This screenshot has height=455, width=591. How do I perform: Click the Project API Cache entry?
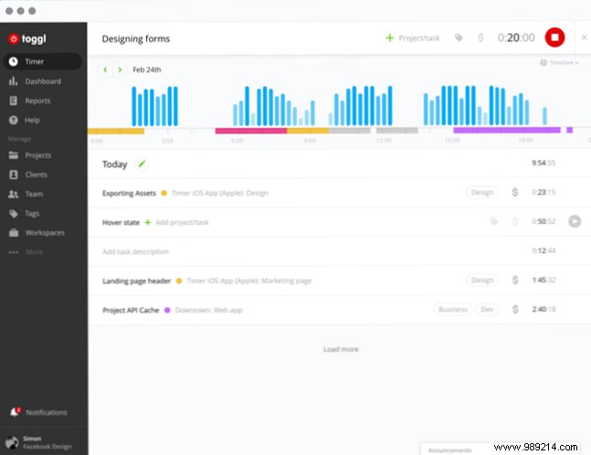click(131, 311)
